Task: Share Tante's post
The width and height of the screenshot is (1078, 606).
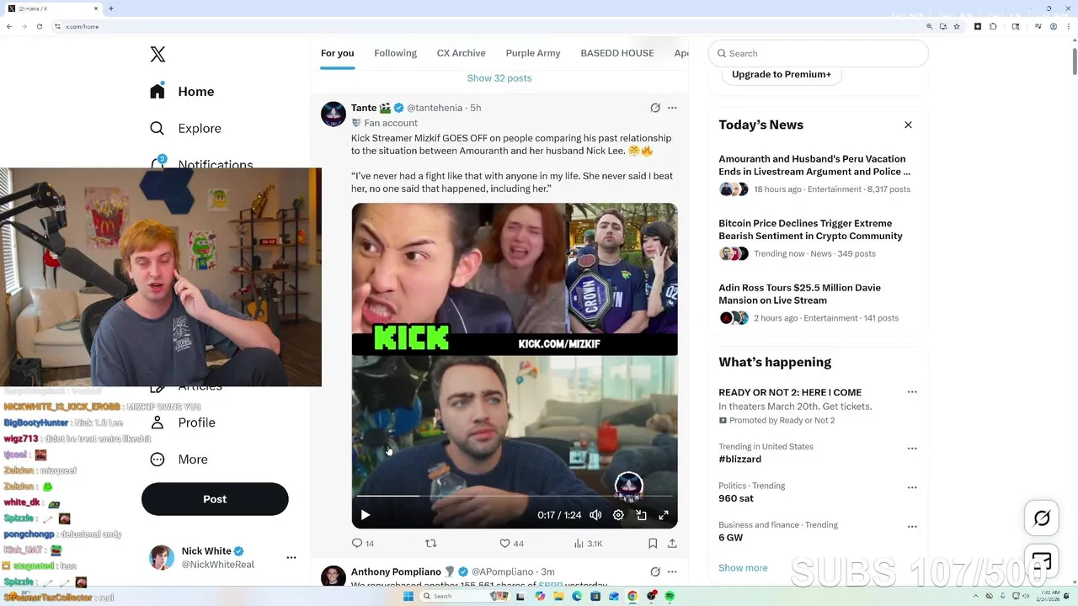Action: pos(672,544)
